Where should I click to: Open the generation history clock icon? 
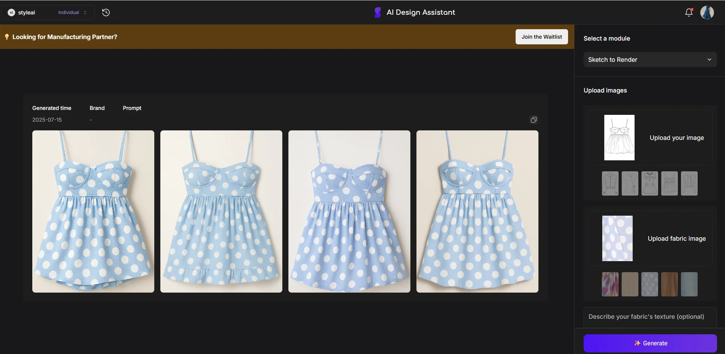106,13
